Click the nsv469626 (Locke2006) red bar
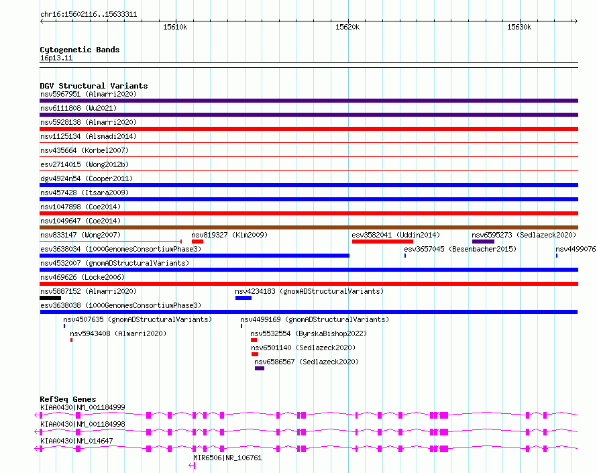Screen dimensions: 597x473 pos(309,284)
